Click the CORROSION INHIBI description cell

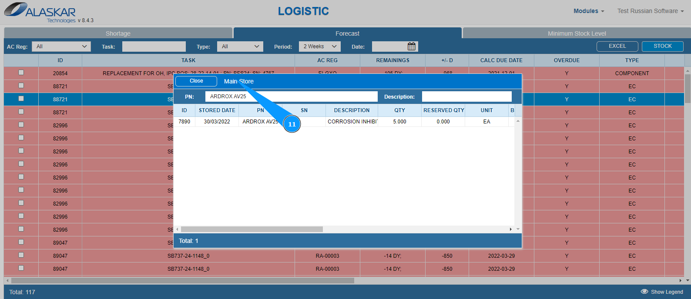tap(352, 122)
